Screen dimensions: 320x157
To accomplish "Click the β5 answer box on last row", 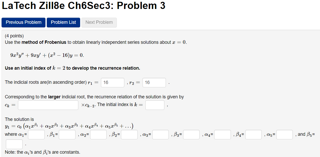I will click(x=14, y=144).
